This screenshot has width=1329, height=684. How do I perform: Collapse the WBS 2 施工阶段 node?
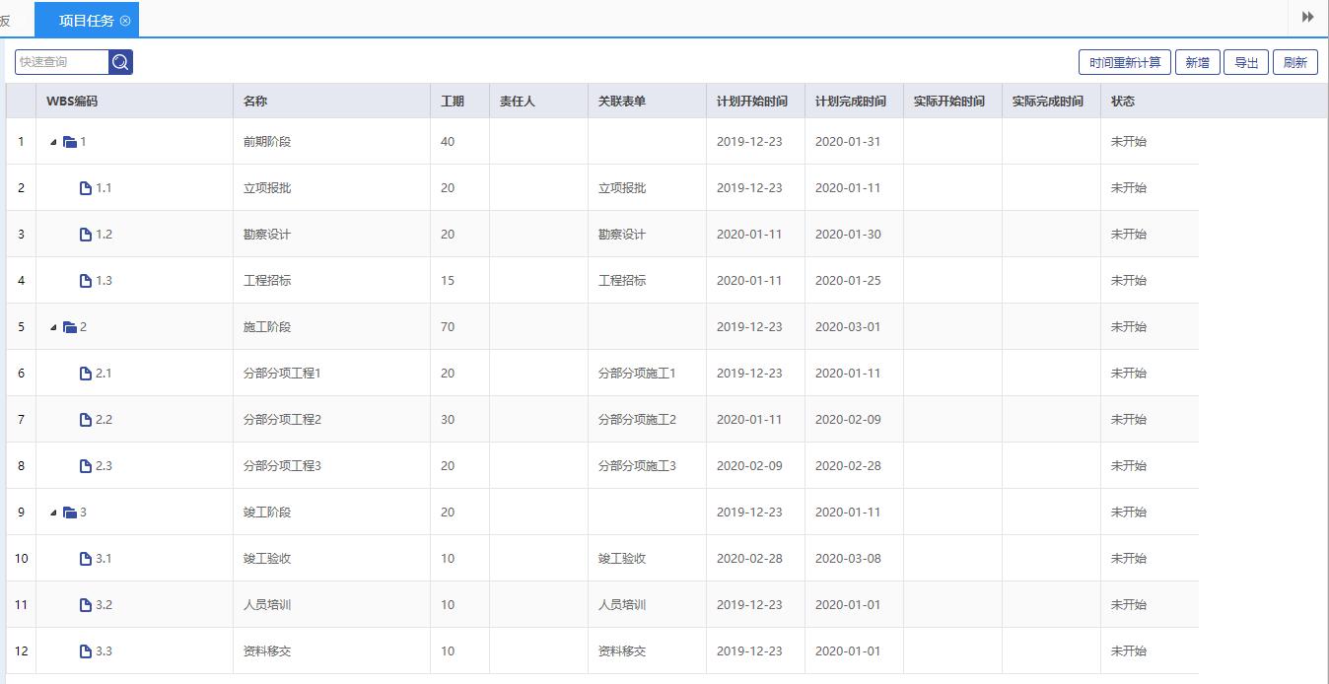point(53,327)
